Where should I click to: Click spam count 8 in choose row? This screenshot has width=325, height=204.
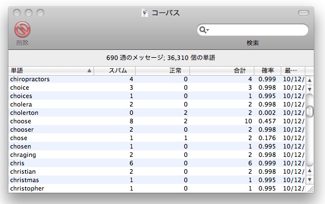point(132,121)
